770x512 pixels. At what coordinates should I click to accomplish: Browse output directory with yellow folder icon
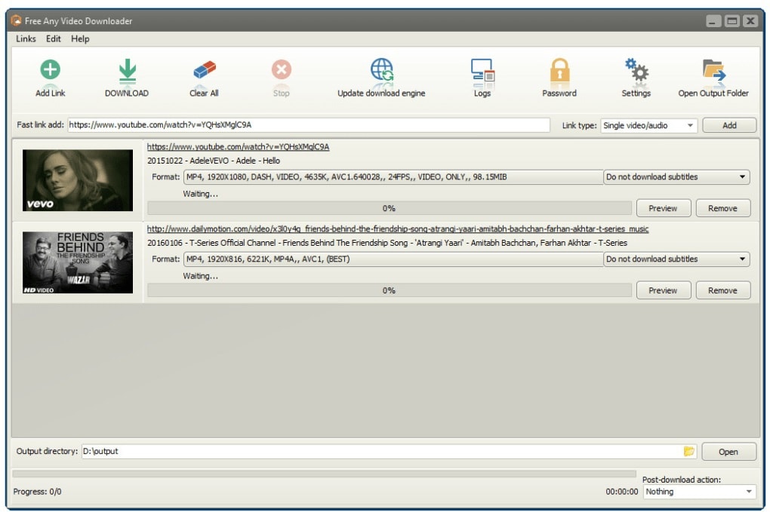(688, 451)
